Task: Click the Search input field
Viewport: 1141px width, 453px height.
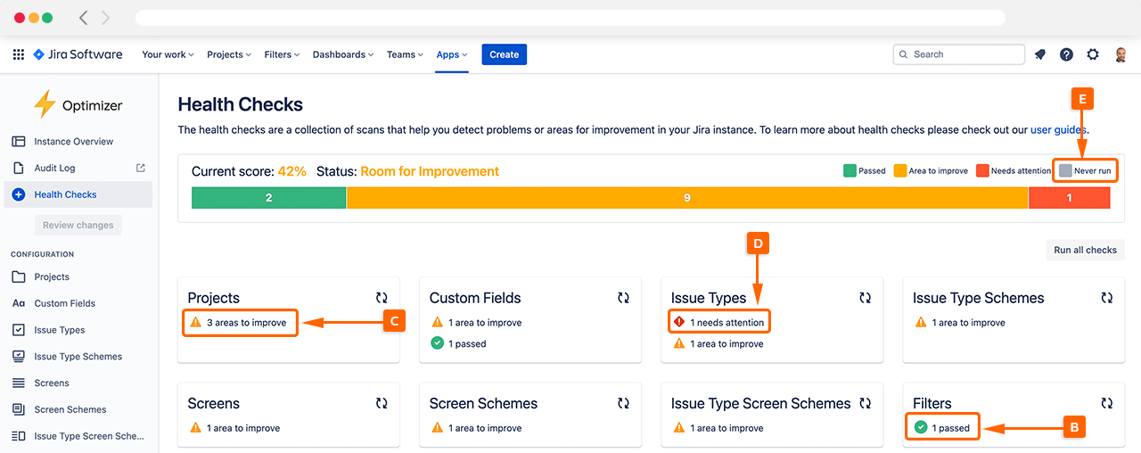Action: 959,54
